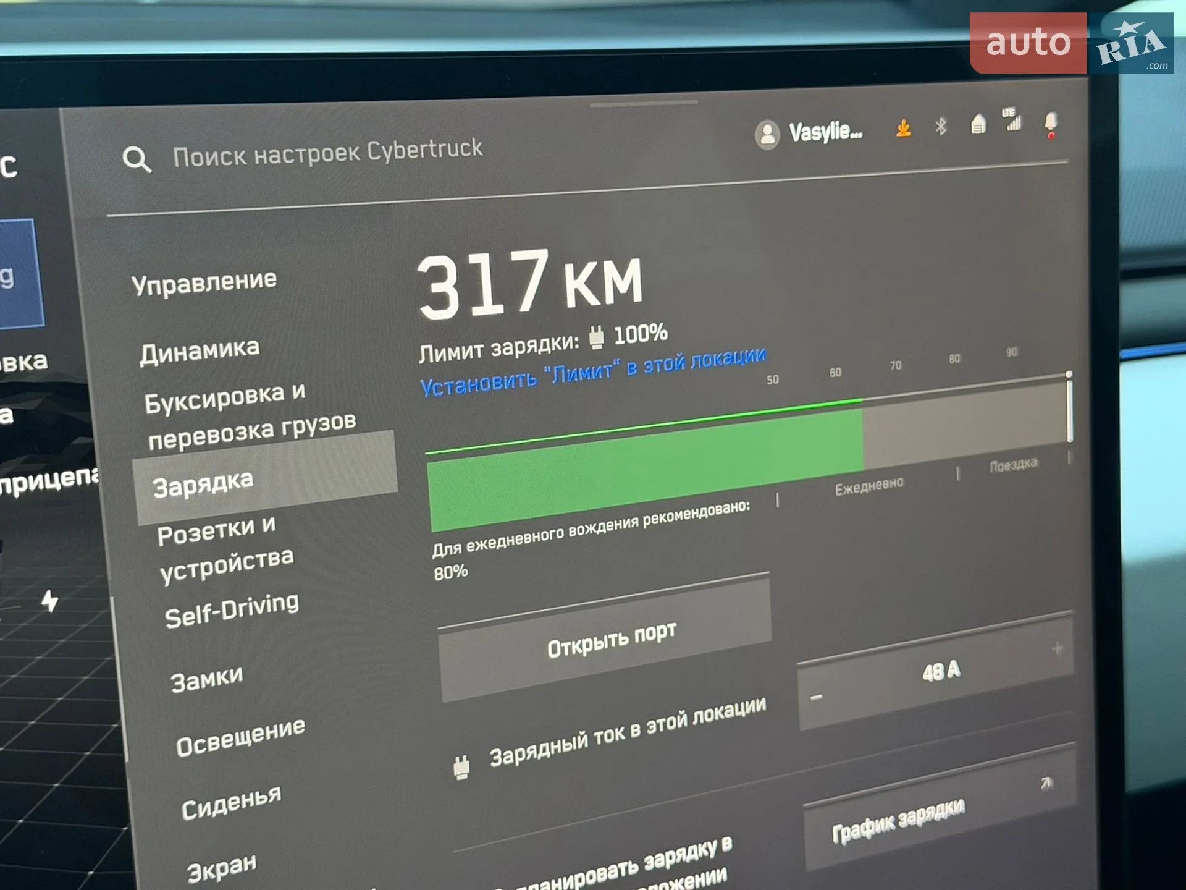
Task: Open the Vasylie driver profile
Action: click(x=809, y=133)
